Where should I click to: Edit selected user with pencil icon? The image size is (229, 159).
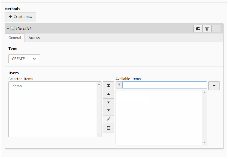coord(109,120)
